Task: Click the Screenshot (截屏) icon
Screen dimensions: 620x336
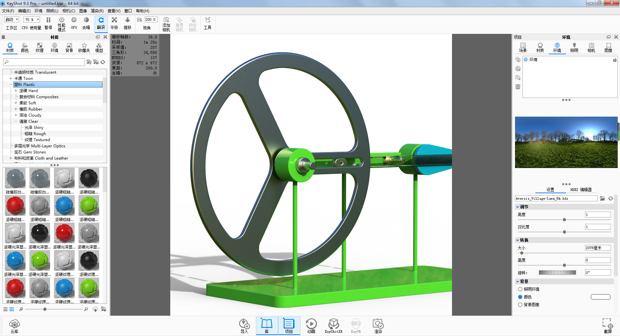Action: (x=608, y=323)
